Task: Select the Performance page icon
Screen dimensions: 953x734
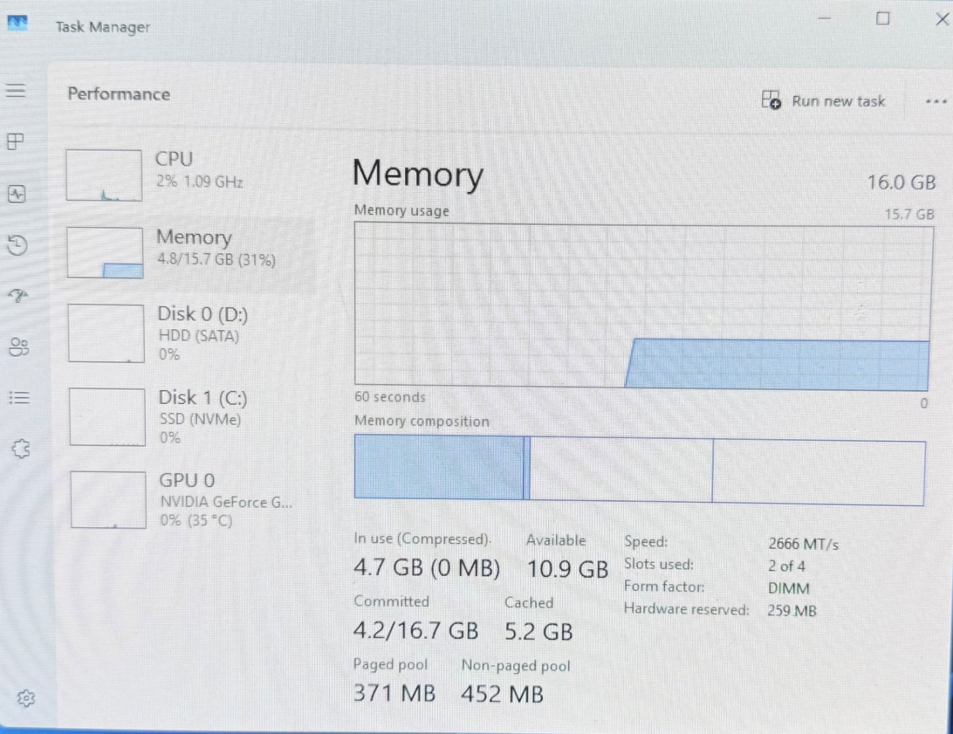Action: [16, 194]
